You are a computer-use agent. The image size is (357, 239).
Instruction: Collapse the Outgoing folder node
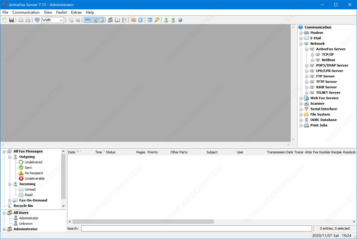pos(10,157)
